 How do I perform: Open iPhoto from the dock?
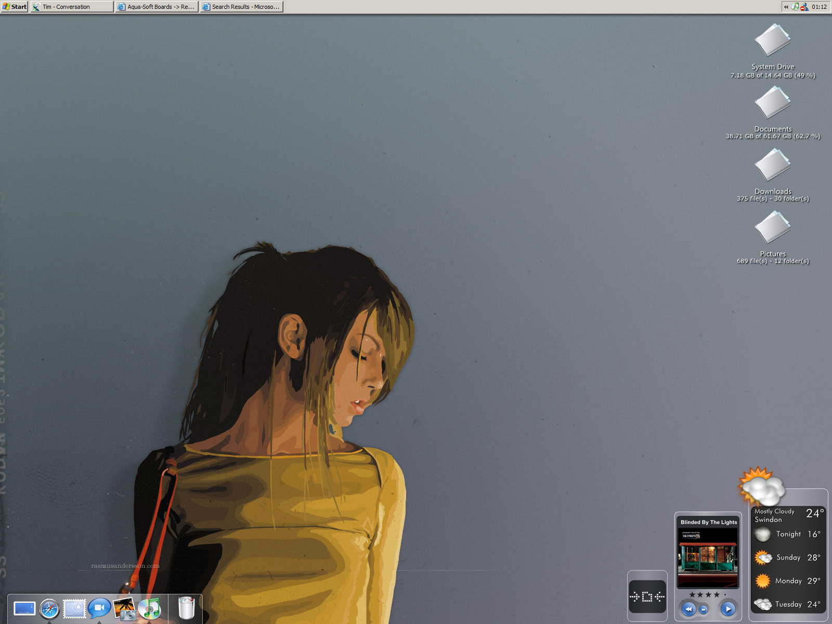[124, 608]
